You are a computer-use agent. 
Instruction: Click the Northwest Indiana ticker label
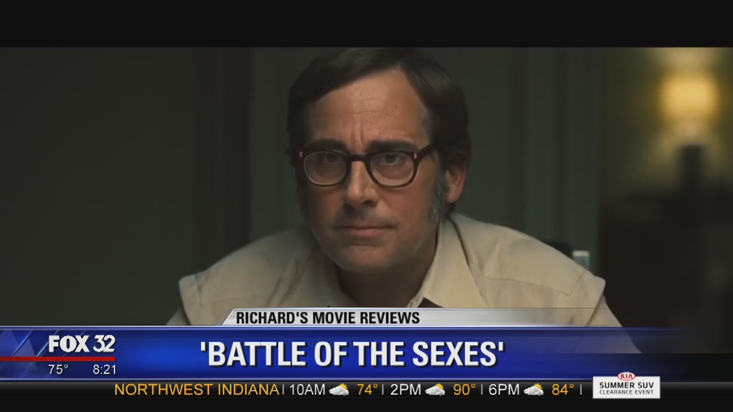tap(196, 390)
